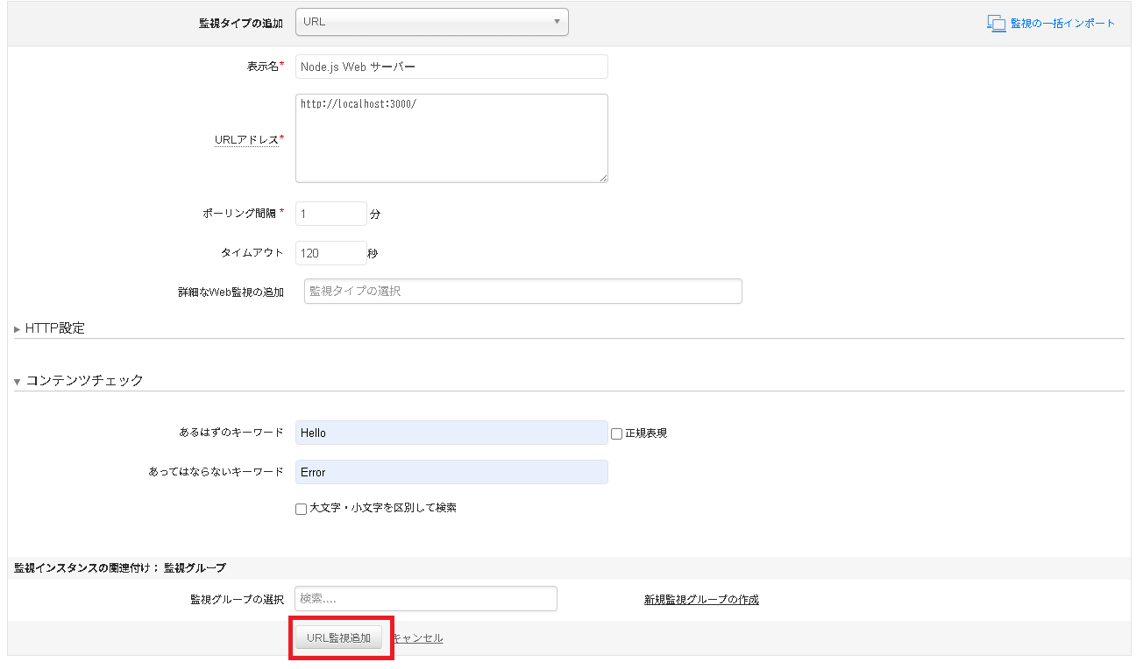1136x669 pixels.
Task: Click the 監視インスタンスの関連付け：監視グループ heading
Action: pos(120,568)
